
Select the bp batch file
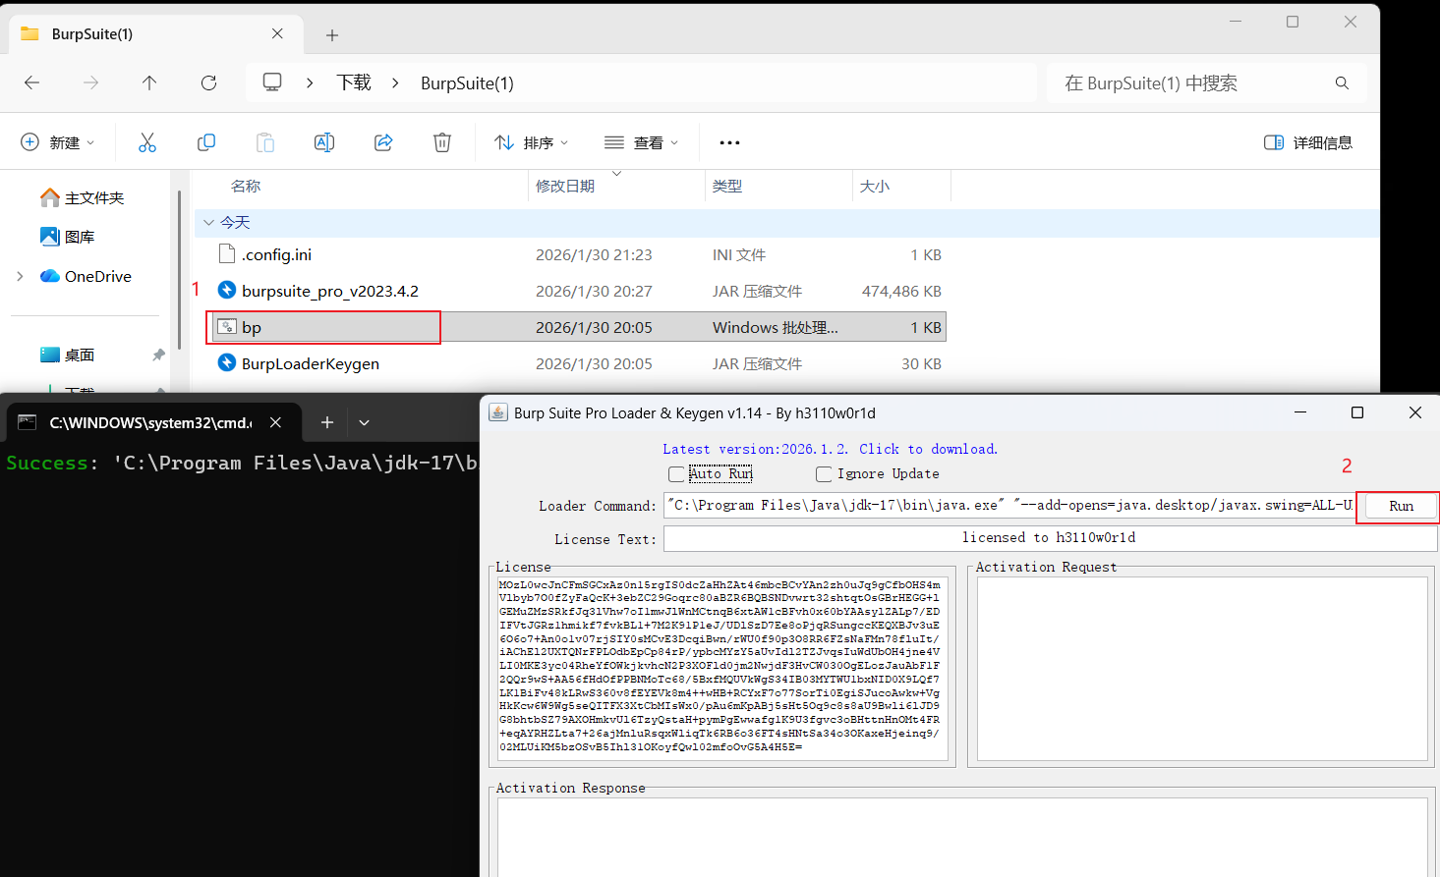coord(577,328)
